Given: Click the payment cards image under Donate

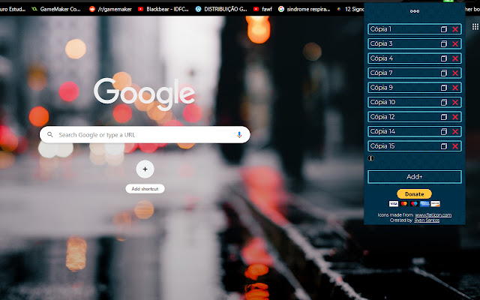Looking at the screenshot, I should click(414, 203).
